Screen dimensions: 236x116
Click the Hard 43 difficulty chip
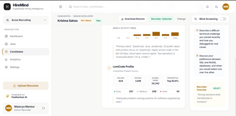(x=170, y=91)
